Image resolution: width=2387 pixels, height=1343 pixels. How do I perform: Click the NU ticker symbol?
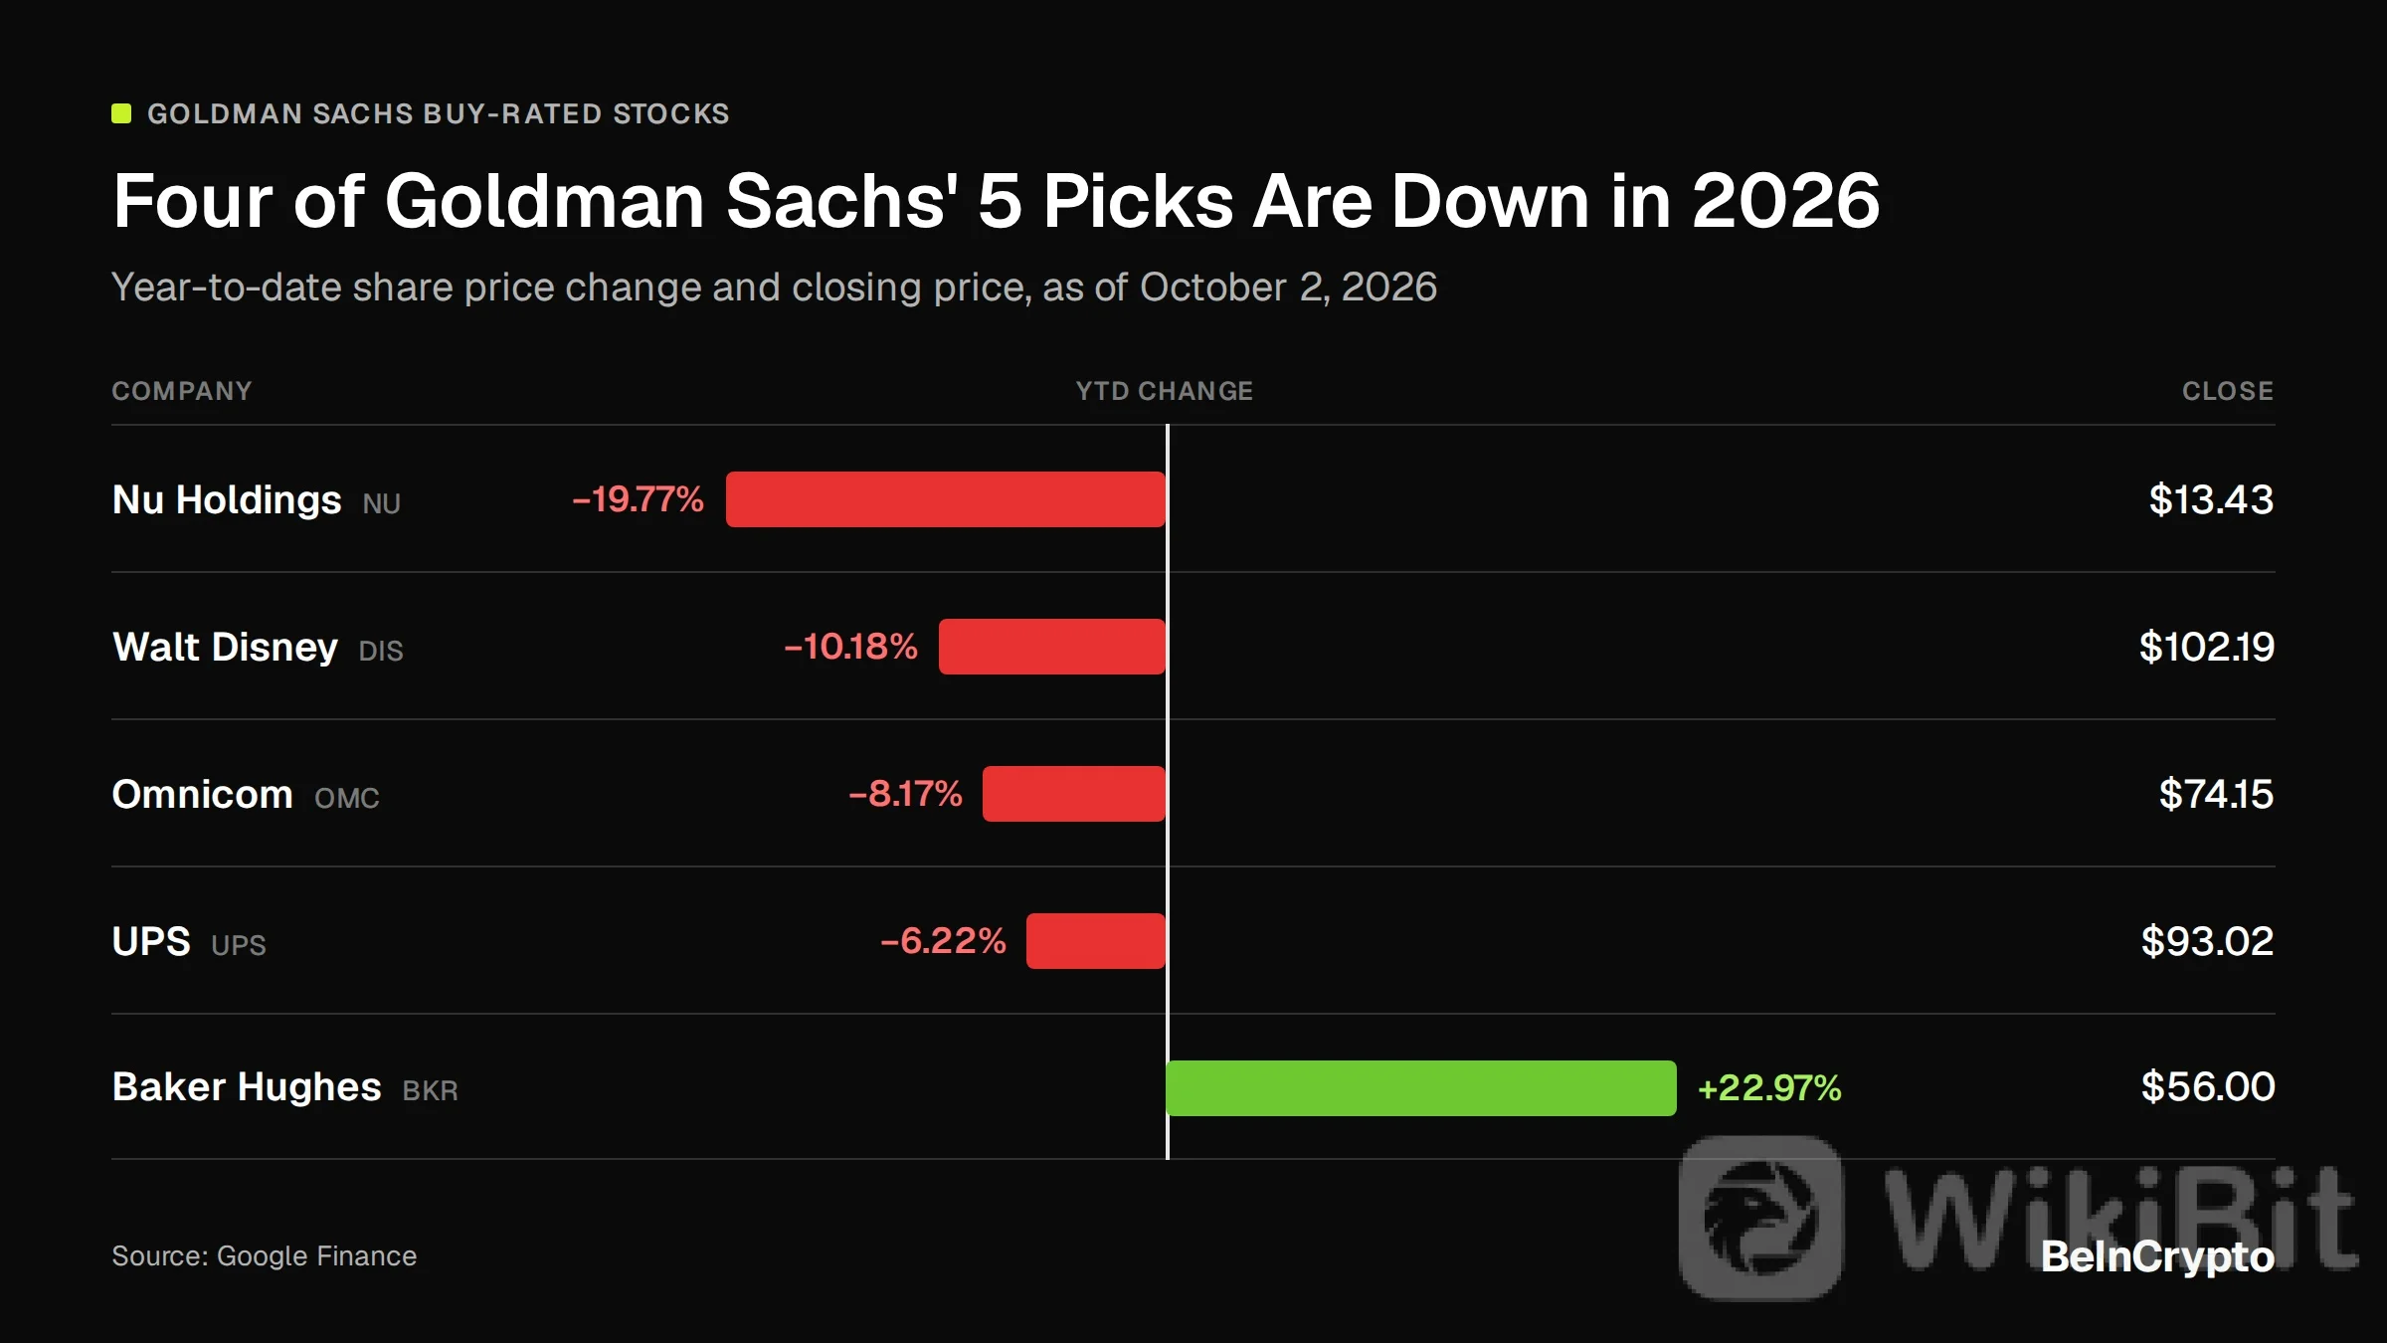(381, 503)
